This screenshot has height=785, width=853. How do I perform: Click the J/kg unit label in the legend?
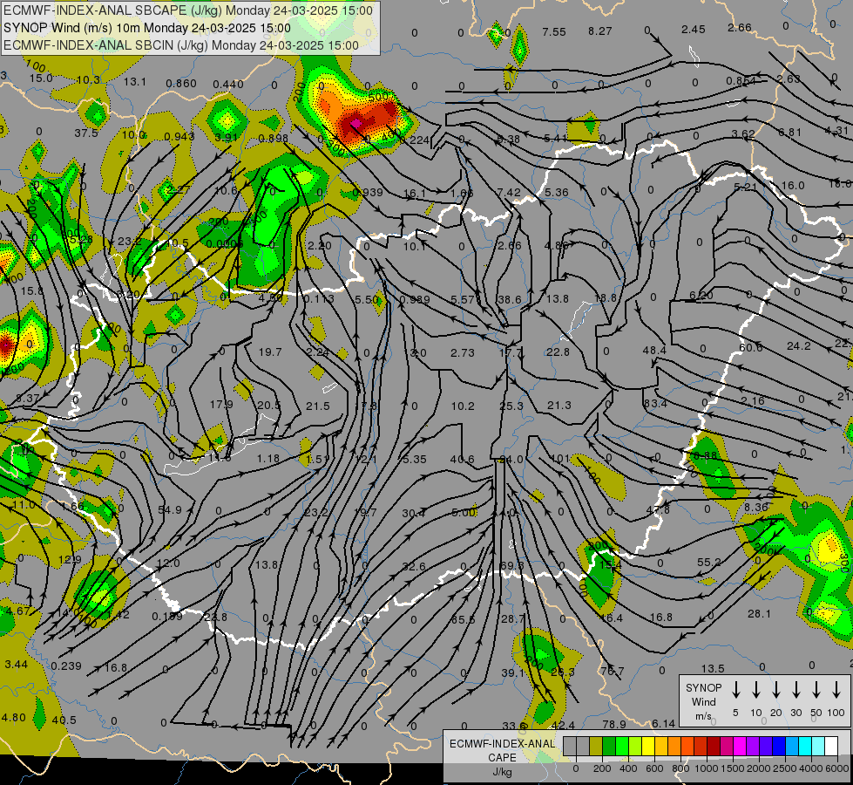coord(502,772)
